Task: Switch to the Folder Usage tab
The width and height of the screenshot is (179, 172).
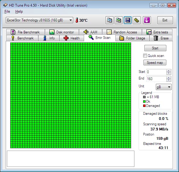Action: coord(132,38)
